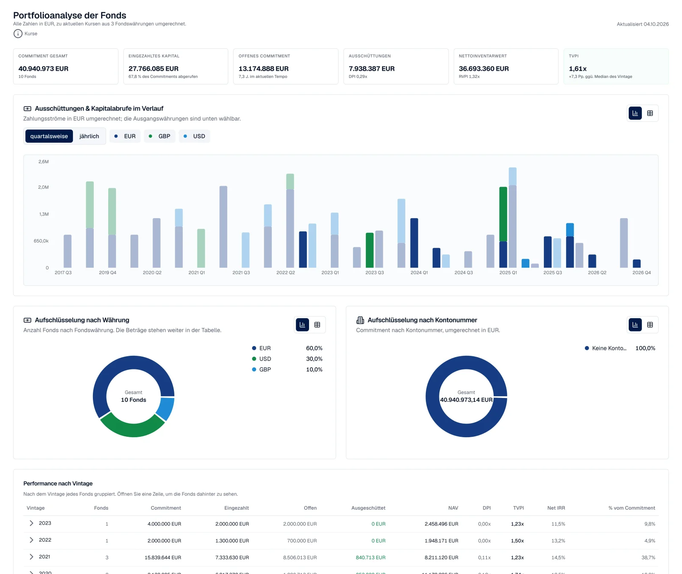
Task: Show chart view for Ausschüttungen & Kapitalabrufe
Action: [635, 113]
